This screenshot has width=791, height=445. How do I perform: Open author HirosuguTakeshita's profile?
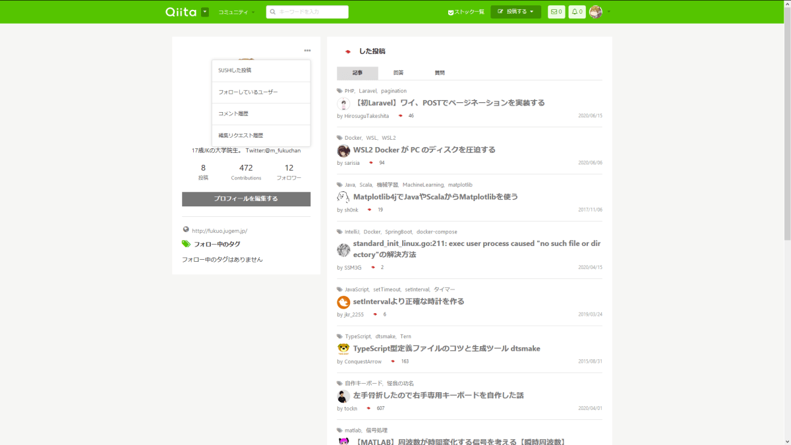pyautogui.click(x=366, y=116)
